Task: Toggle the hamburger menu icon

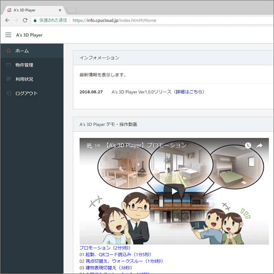Action: coord(8,35)
